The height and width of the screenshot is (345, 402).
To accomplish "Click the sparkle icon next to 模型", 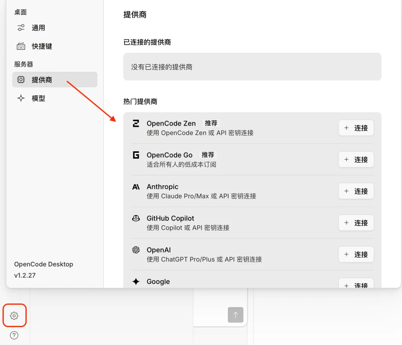I will 21,98.
